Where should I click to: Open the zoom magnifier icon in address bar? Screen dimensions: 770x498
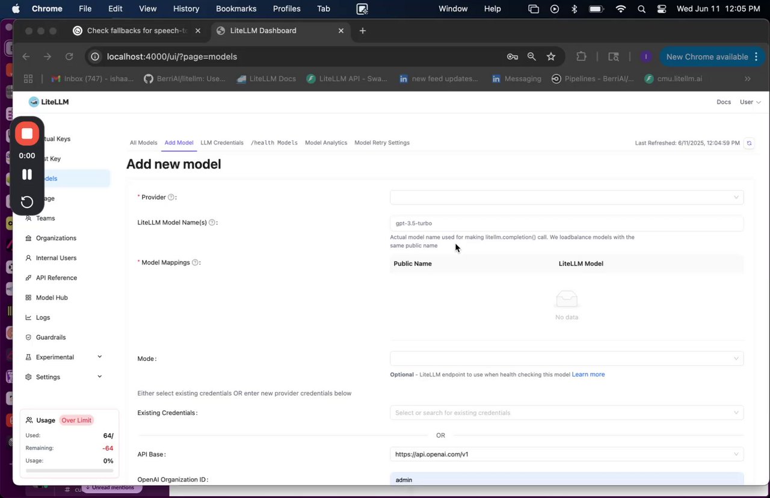[x=532, y=57]
